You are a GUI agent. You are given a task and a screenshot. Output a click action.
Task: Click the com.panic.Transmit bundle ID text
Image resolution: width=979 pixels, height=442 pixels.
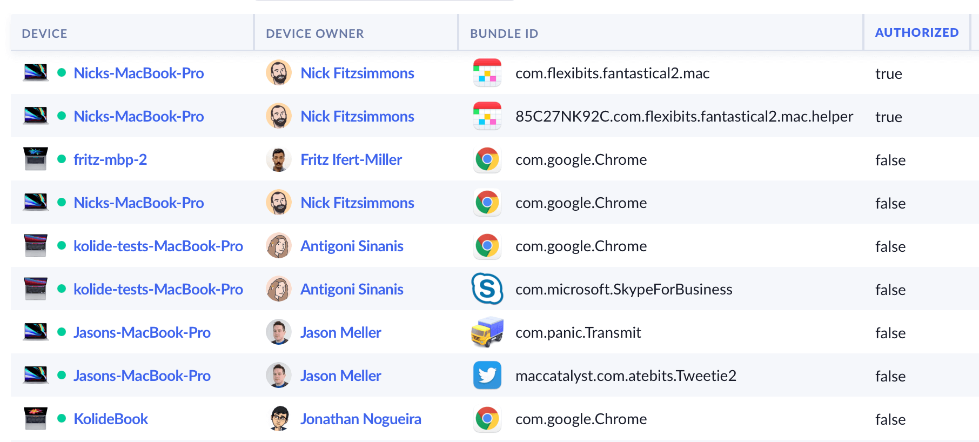click(x=578, y=332)
